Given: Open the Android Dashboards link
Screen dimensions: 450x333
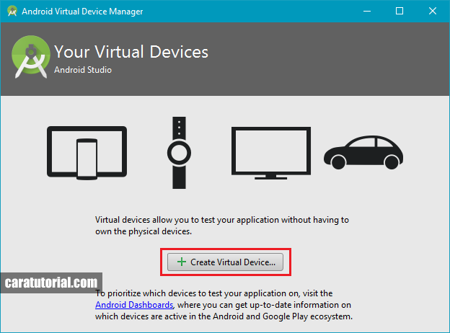Looking at the screenshot, I should tap(134, 305).
